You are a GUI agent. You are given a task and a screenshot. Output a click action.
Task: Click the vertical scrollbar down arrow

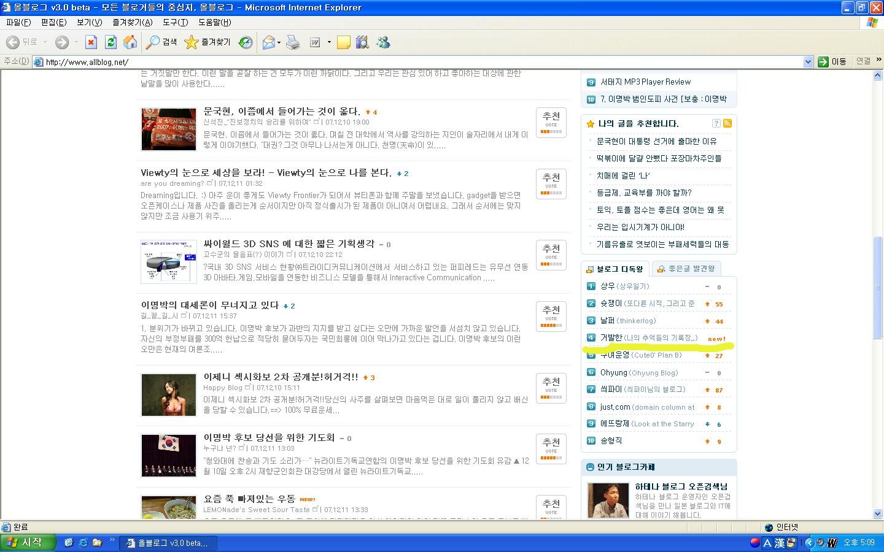coord(878,513)
